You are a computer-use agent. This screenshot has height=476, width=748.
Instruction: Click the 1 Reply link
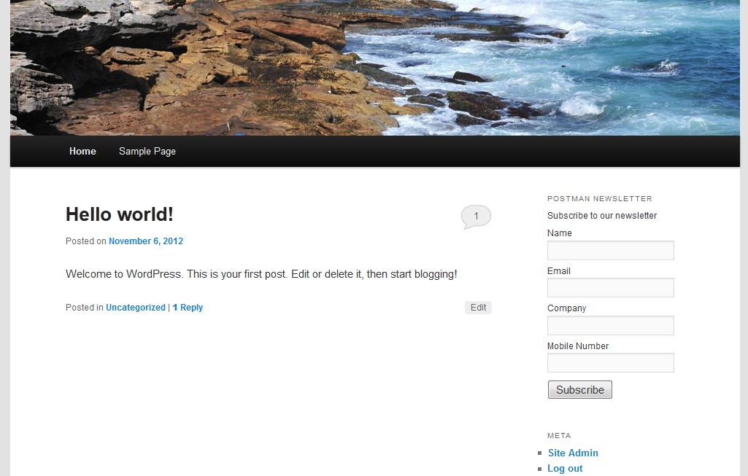(188, 308)
